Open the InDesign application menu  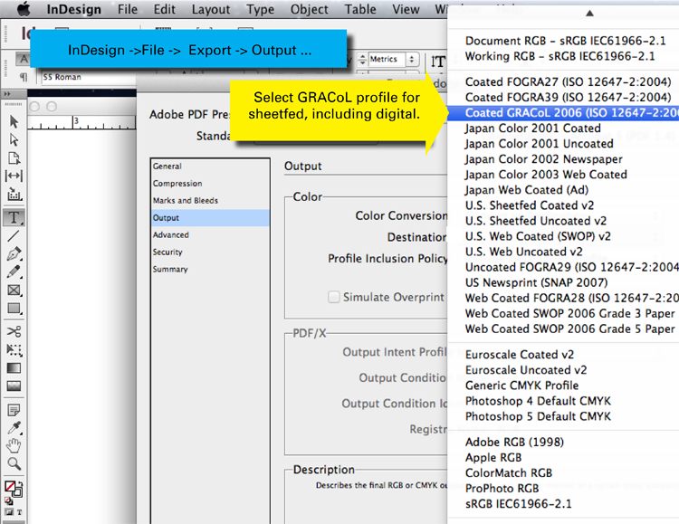click(73, 9)
